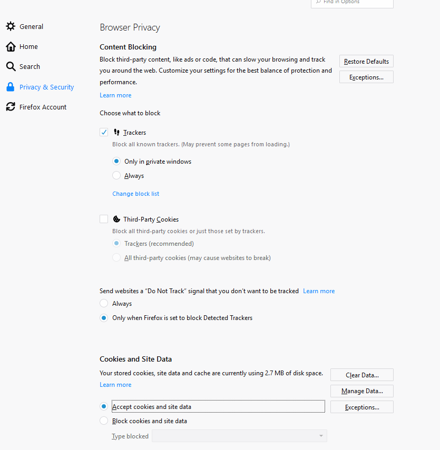Viewport: 440px width, 450px height.
Task: Click the Clear Data button
Action: click(361, 375)
